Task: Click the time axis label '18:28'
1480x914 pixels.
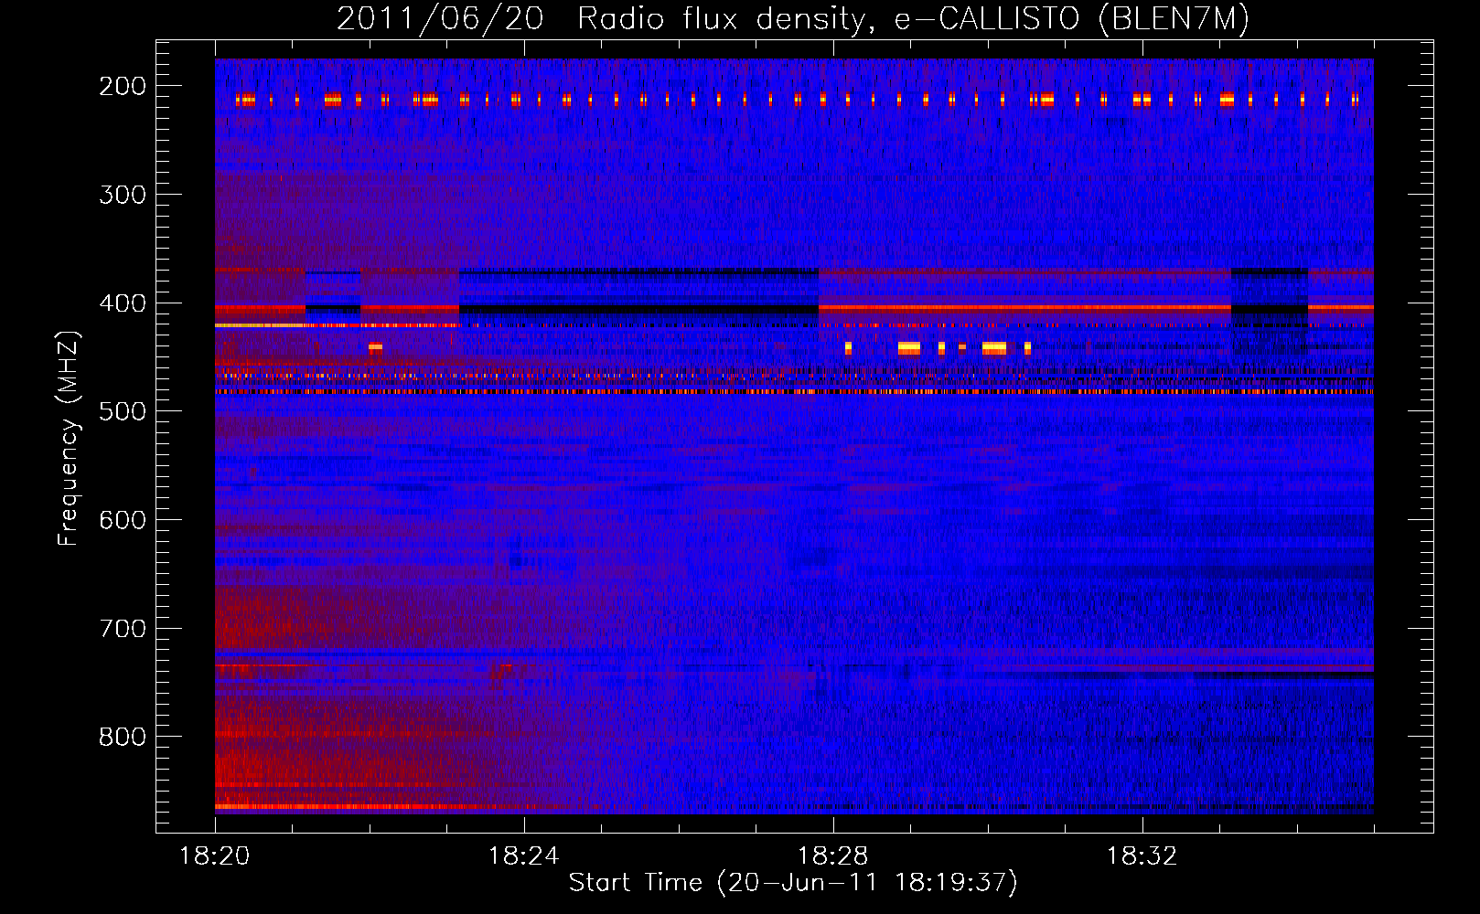Action: (x=833, y=856)
